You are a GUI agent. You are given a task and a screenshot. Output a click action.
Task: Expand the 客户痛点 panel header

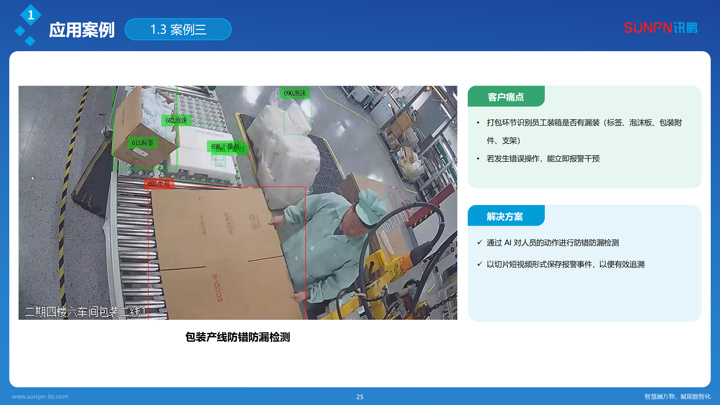pyautogui.click(x=506, y=97)
